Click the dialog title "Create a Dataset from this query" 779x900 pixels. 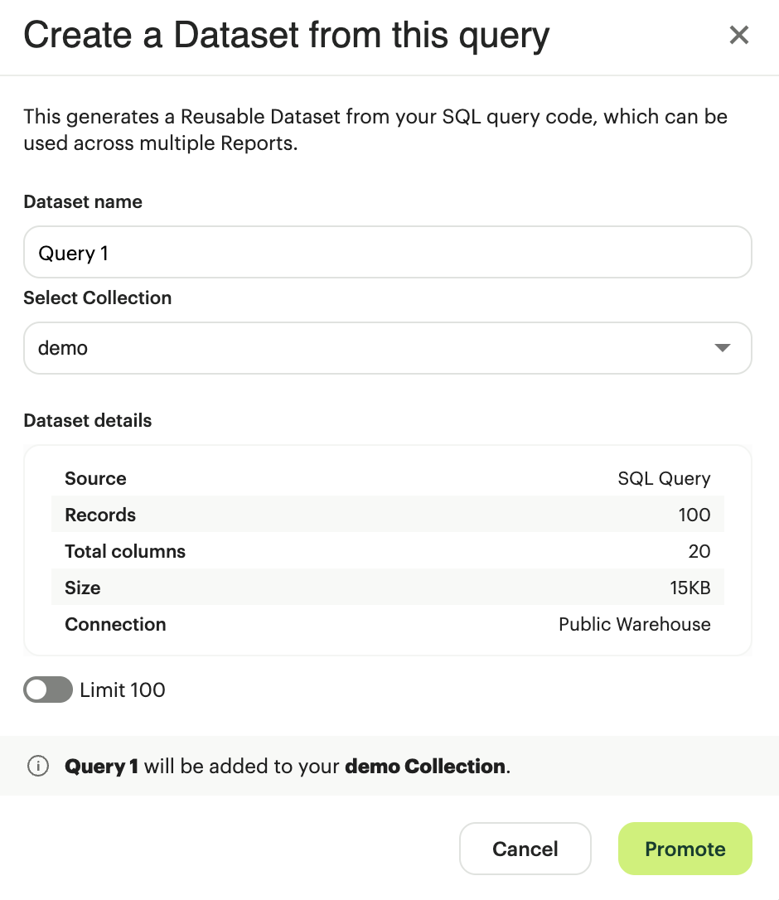point(286,35)
